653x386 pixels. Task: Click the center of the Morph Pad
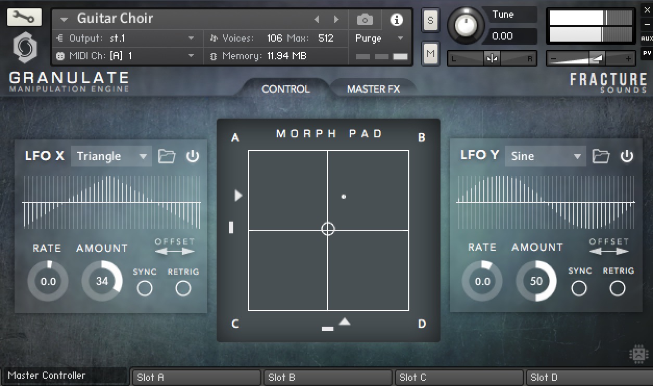point(328,229)
